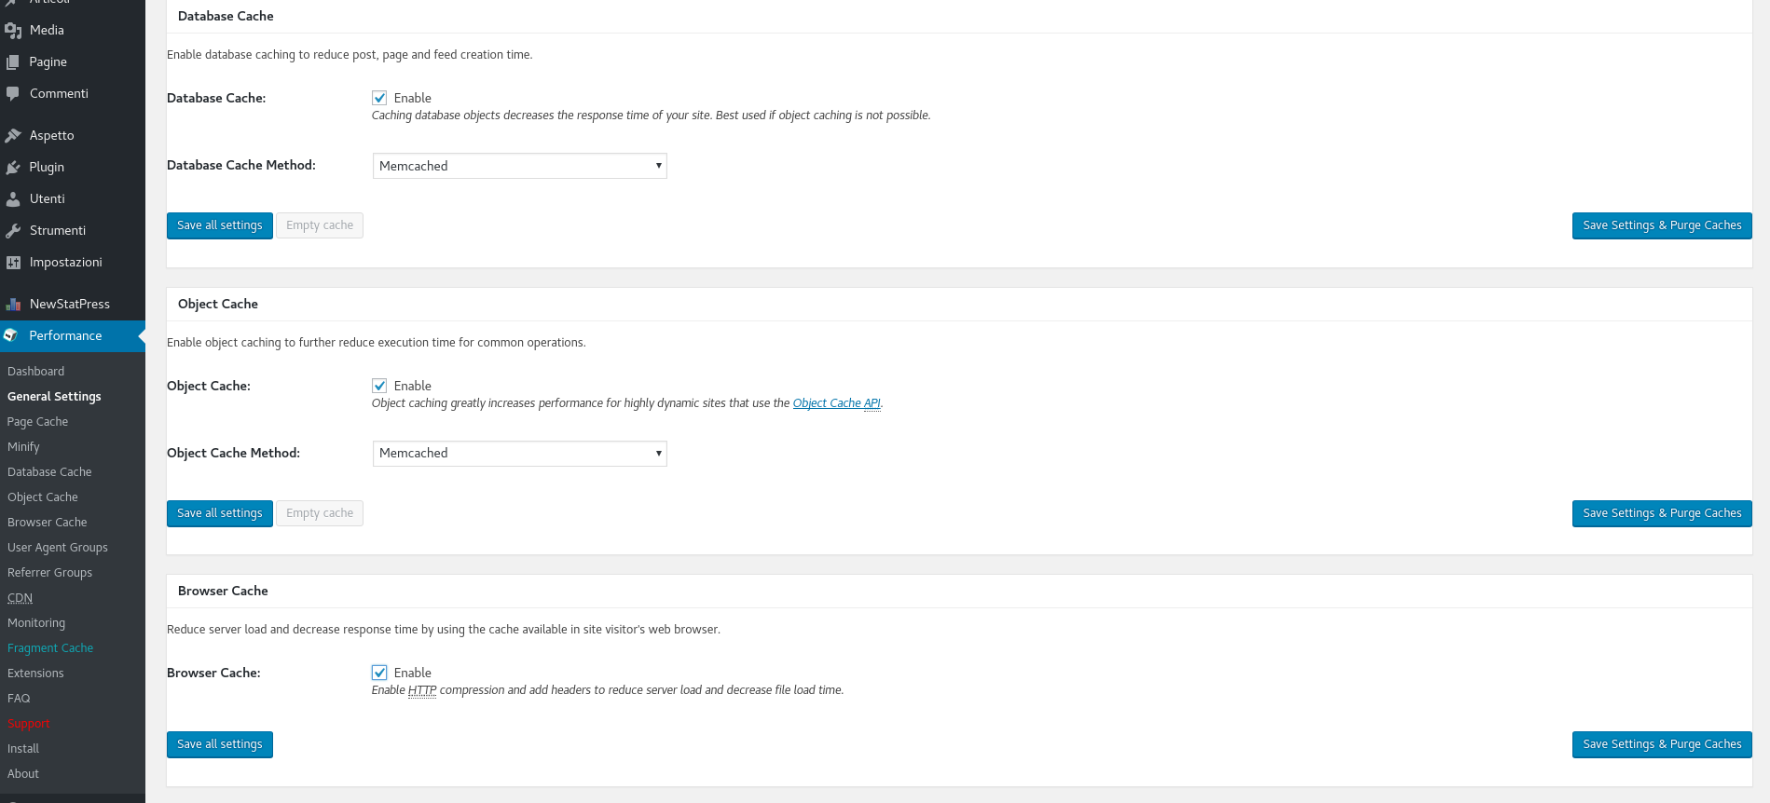Open the Object Cache Method dropdown
The height and width of the screenshot is (803, 1770).
pyautogui.click(x=520, y=454)
